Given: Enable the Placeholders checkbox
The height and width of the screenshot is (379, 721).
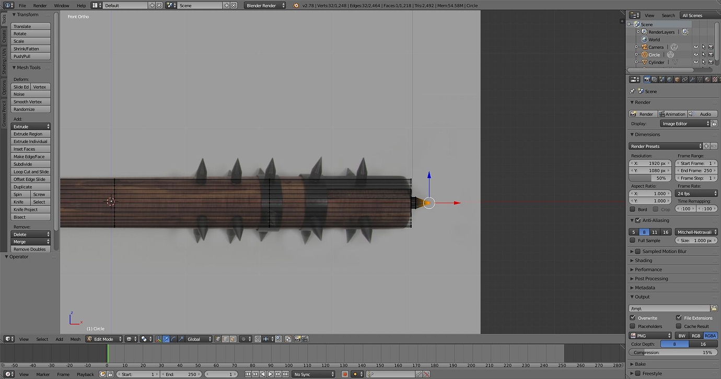Looking at the screenshot, I should pyautogui.click(x=633, y=326).
